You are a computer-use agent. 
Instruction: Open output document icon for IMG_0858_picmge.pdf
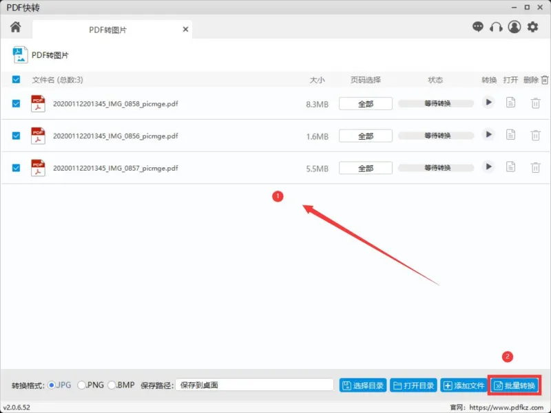coord(510,103)
